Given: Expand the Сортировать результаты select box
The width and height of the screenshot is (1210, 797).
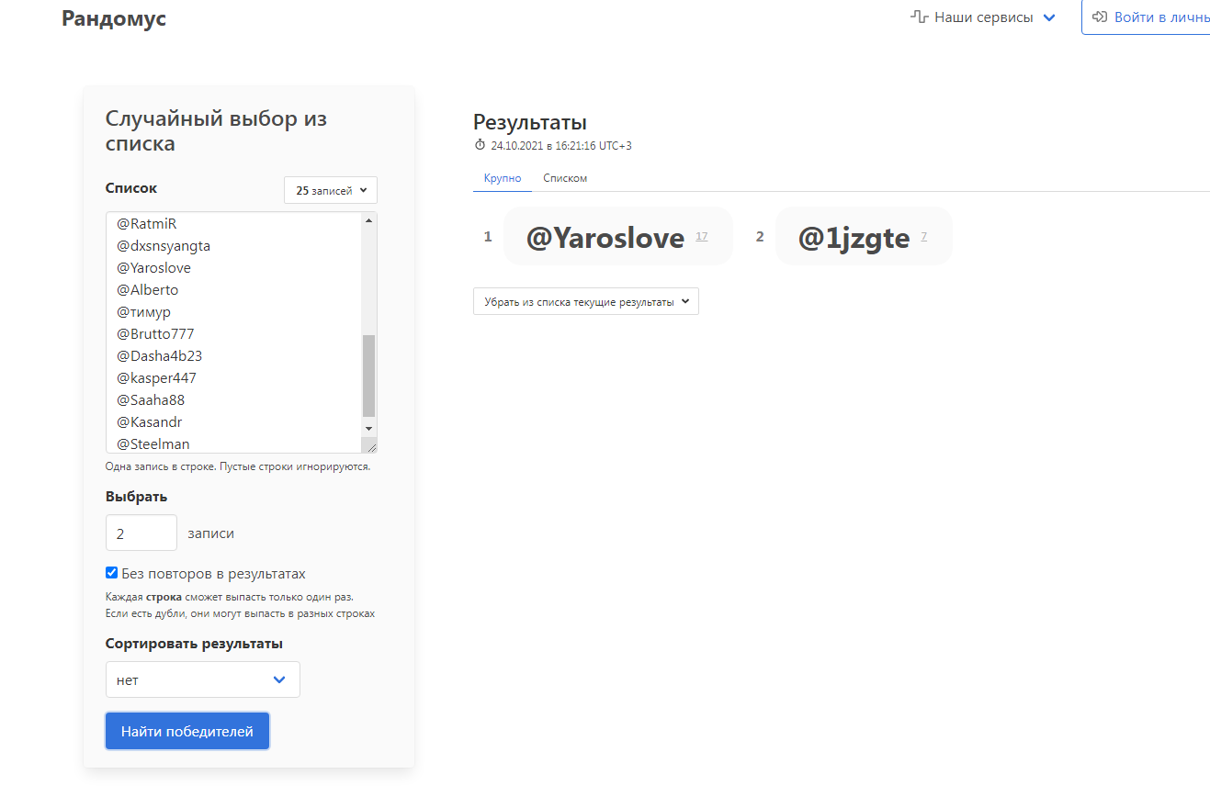Looking at the screenshot, I should click(202, 679).
